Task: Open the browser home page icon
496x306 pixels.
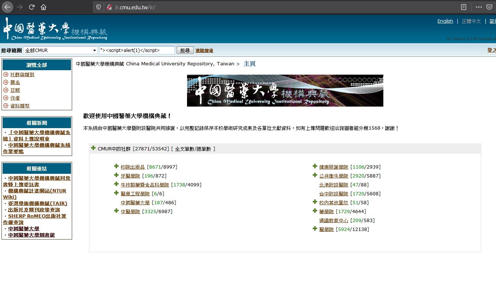Action: pos(44,7)
